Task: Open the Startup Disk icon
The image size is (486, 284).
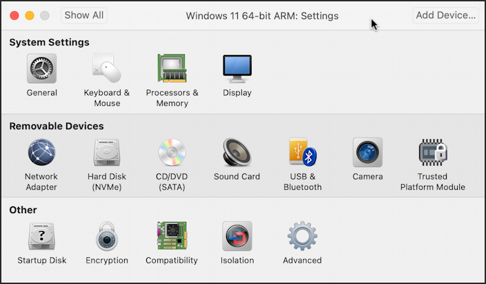Action: coord(41,237)
